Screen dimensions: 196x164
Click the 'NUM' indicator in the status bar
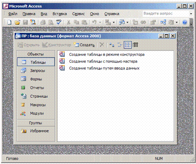point(159,159)
